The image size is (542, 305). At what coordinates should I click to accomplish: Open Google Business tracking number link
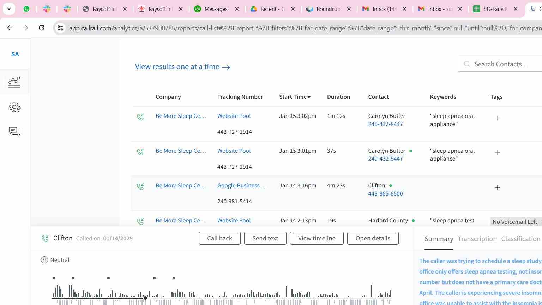click(x=242, y=185)
